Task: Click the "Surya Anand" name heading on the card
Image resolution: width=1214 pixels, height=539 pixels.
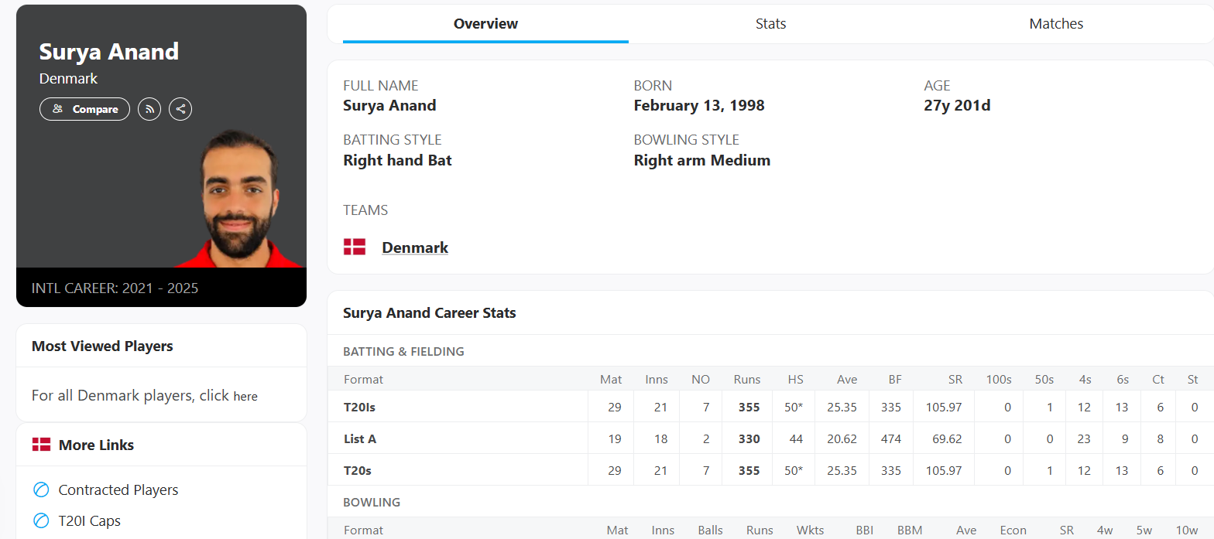Action: pos(109,51)
